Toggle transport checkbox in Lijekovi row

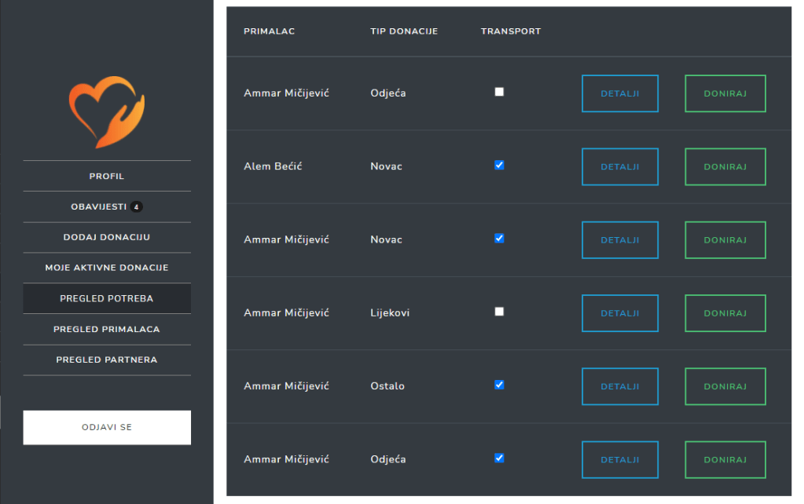[x=499, y=312]
